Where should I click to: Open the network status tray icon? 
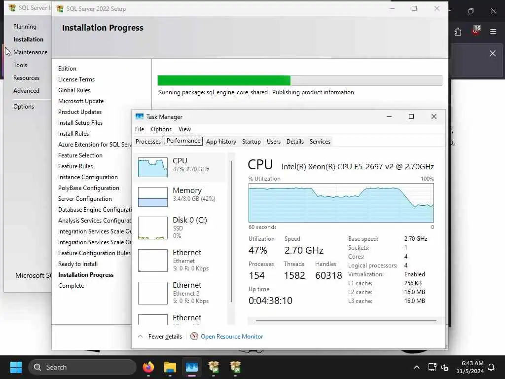432,367
